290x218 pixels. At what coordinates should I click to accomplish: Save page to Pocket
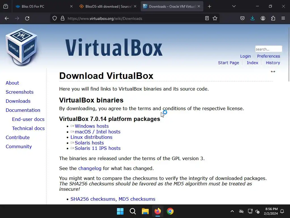click(242, 18)
